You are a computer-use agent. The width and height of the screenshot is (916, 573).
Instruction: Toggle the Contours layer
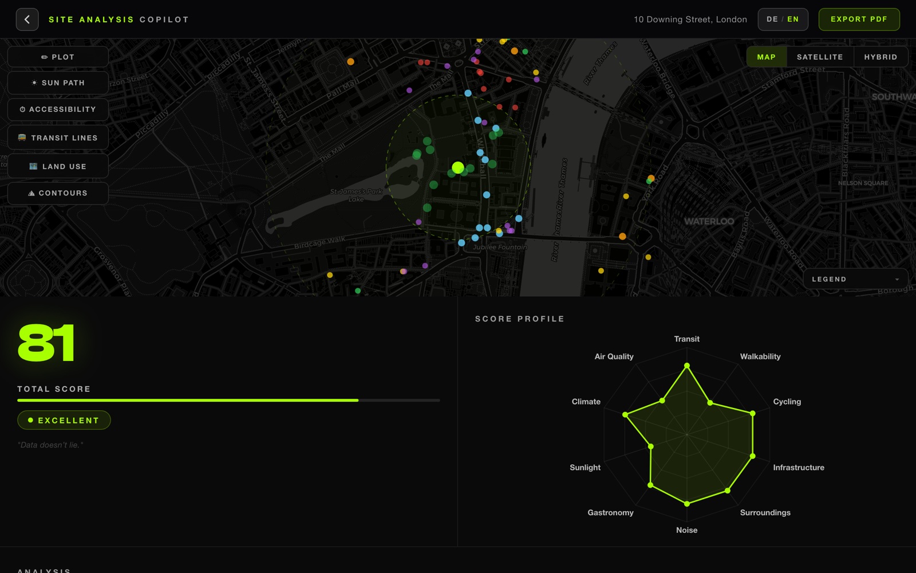(58, 193)
